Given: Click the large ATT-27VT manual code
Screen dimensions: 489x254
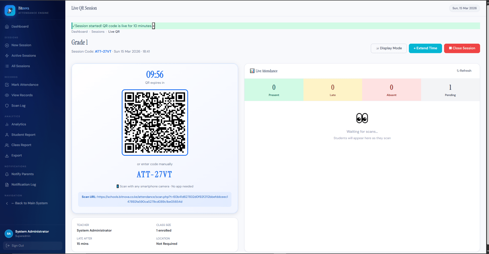Looking at the screenshot, I should pyautogui.click(x=154, y=174).
